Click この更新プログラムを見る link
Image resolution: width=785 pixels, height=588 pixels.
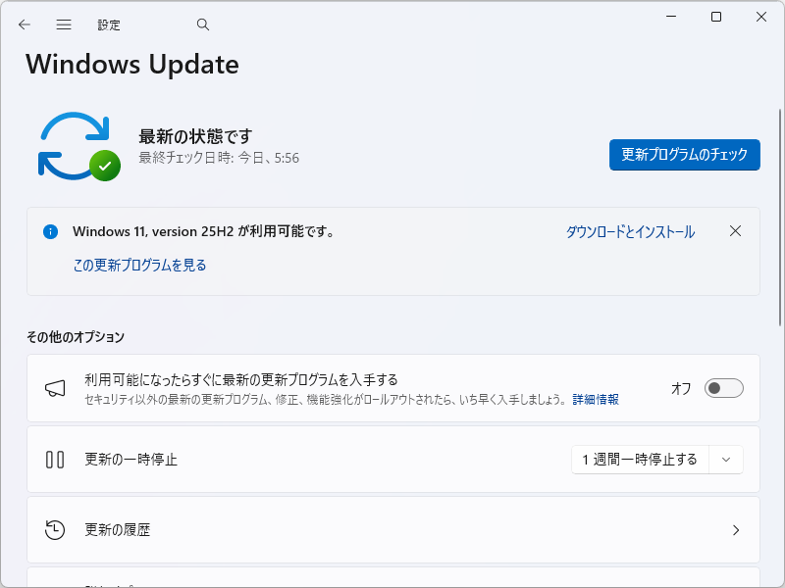140,265
